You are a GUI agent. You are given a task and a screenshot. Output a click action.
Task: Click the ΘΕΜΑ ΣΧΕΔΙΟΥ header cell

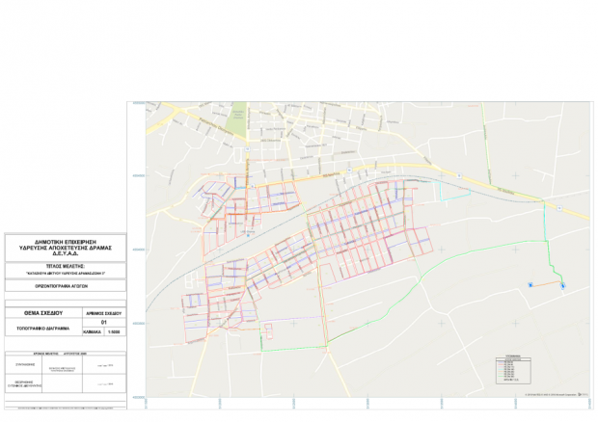point(43,313)
